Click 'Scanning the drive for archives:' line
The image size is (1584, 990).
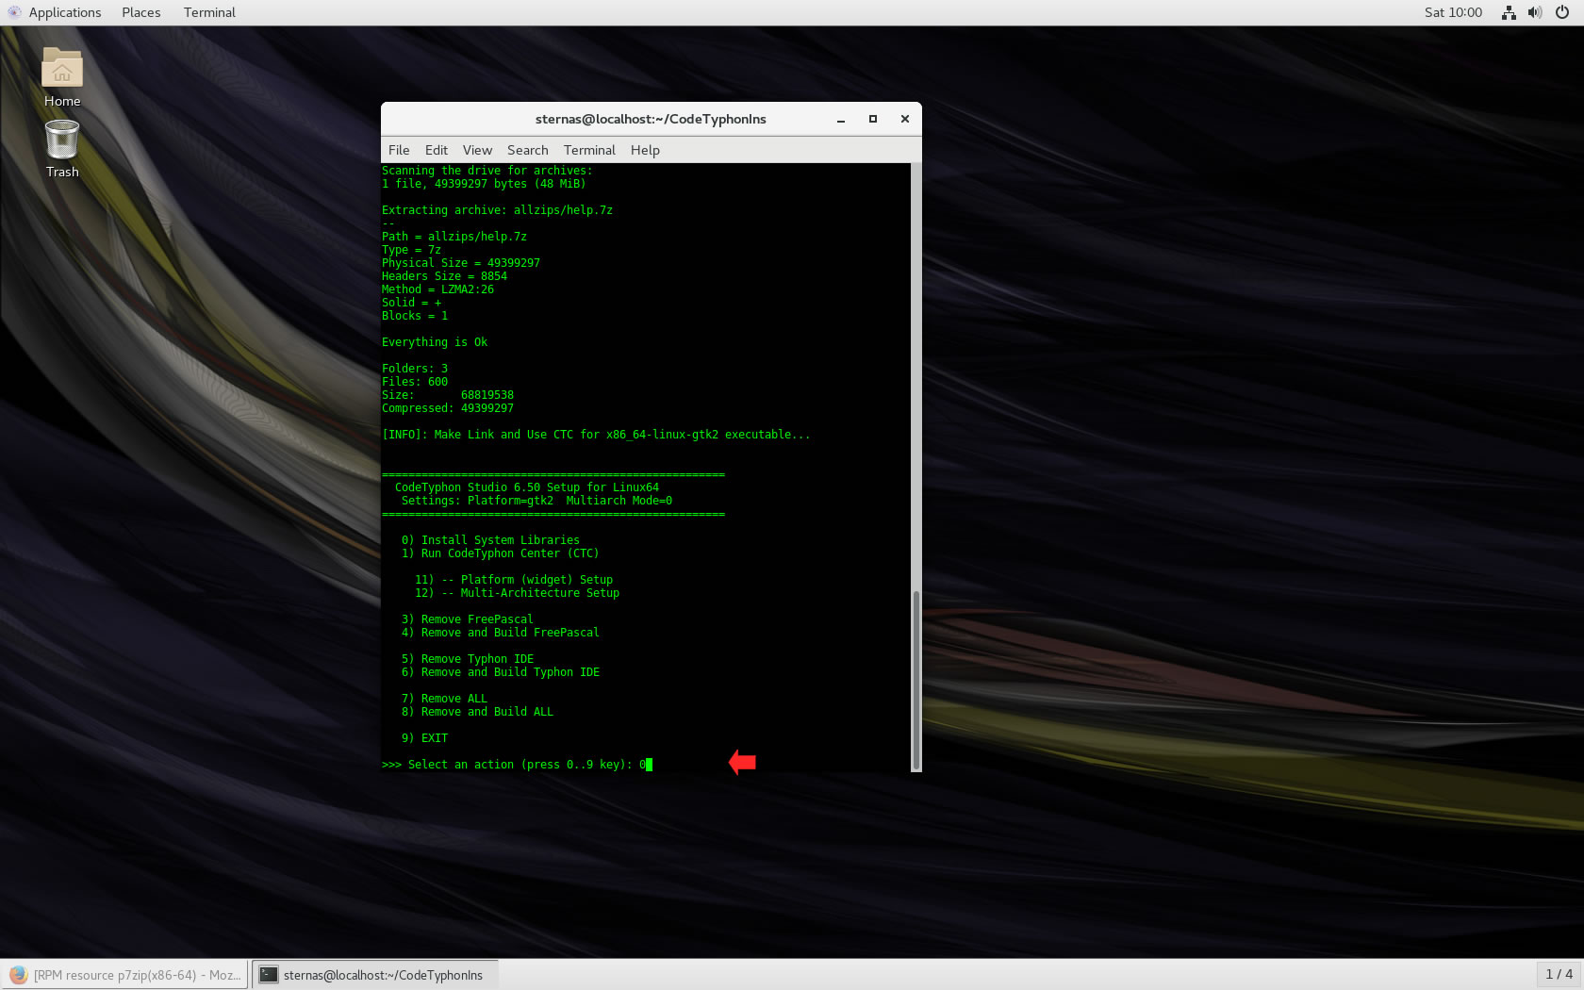pyautogui.click(x=487, y=171)
